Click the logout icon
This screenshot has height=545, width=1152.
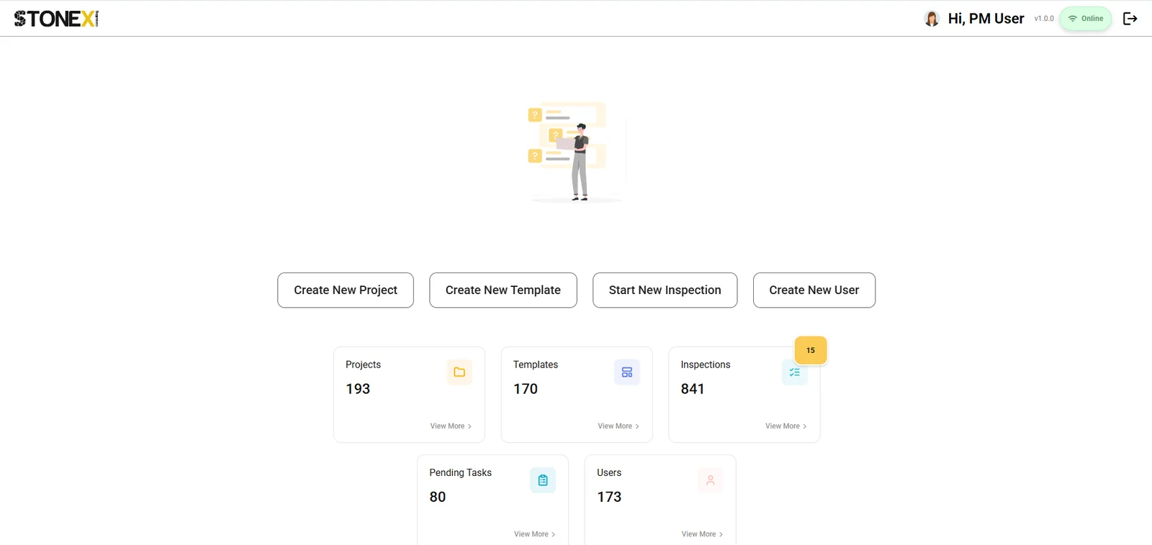(1130, 19)
